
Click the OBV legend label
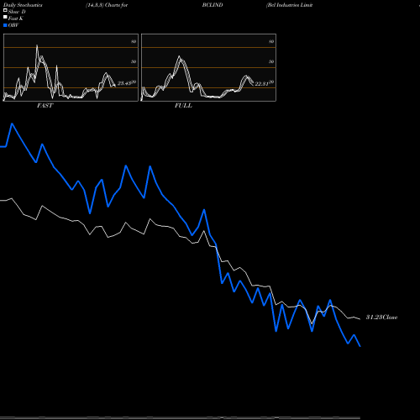[x=13, y=25]
